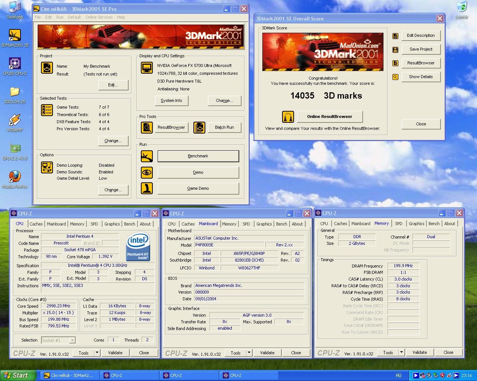
Task: Open the GPU-Z.2.43.0 desktop icon
Action: click(x=15, y=151)
